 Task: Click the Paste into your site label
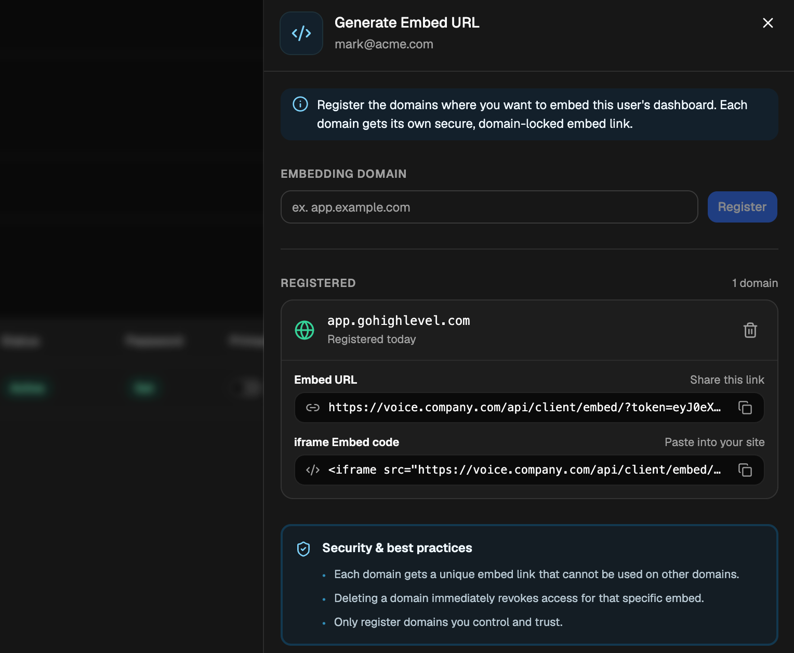tap(714, 442)
